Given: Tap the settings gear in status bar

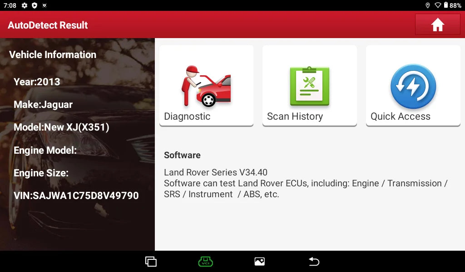Looking at the screenshot, I should (x=25, y=5).
